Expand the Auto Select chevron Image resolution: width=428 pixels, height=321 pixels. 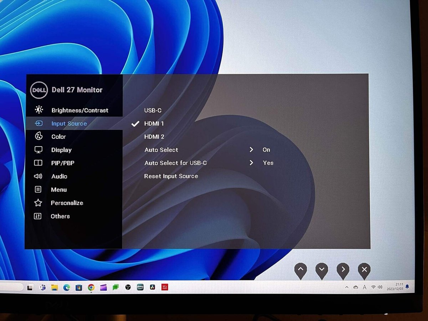pyautogui.click(x=251, y=149)
